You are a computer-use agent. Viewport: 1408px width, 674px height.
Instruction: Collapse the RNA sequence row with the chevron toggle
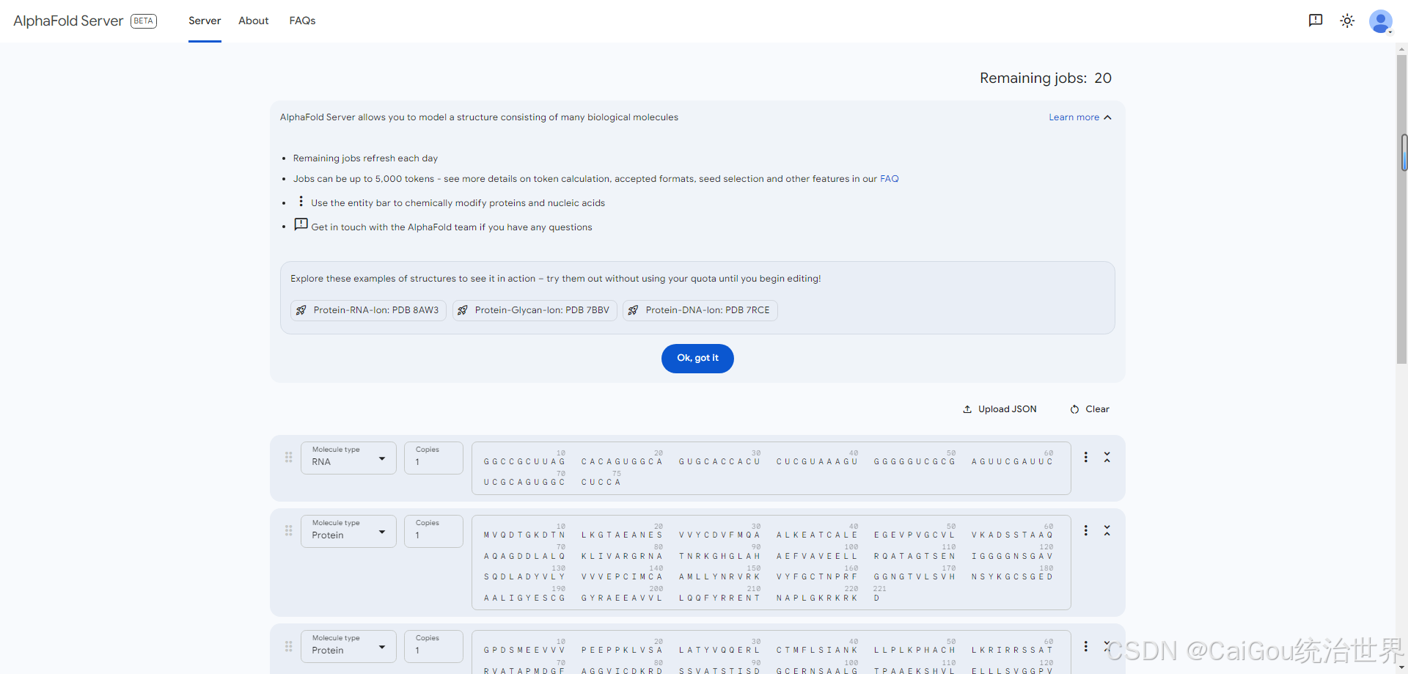tap(1107, 457)
